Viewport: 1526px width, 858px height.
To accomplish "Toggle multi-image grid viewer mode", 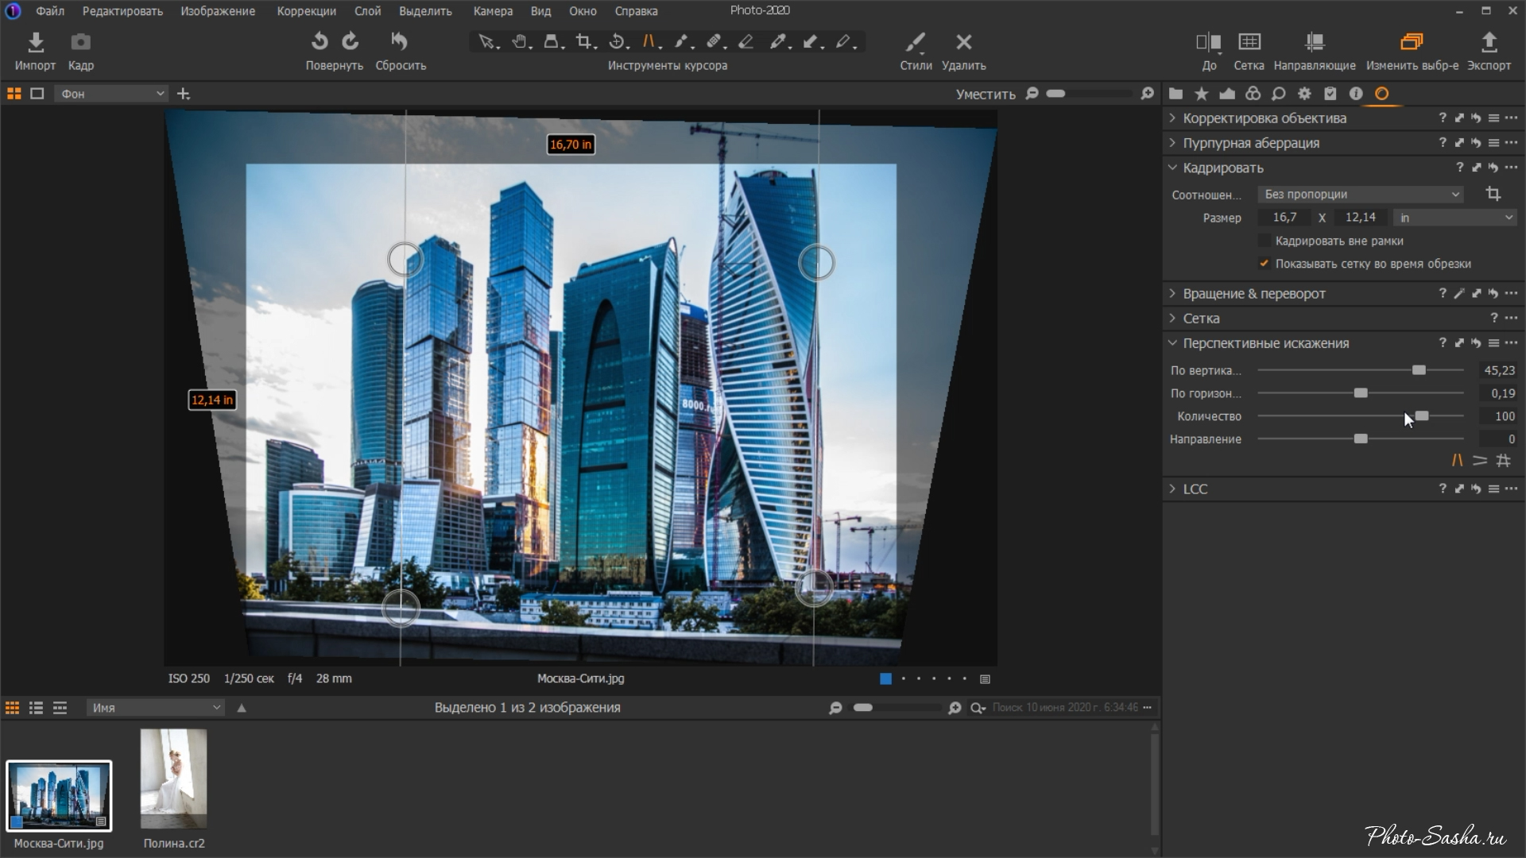I will pos(14,94).
